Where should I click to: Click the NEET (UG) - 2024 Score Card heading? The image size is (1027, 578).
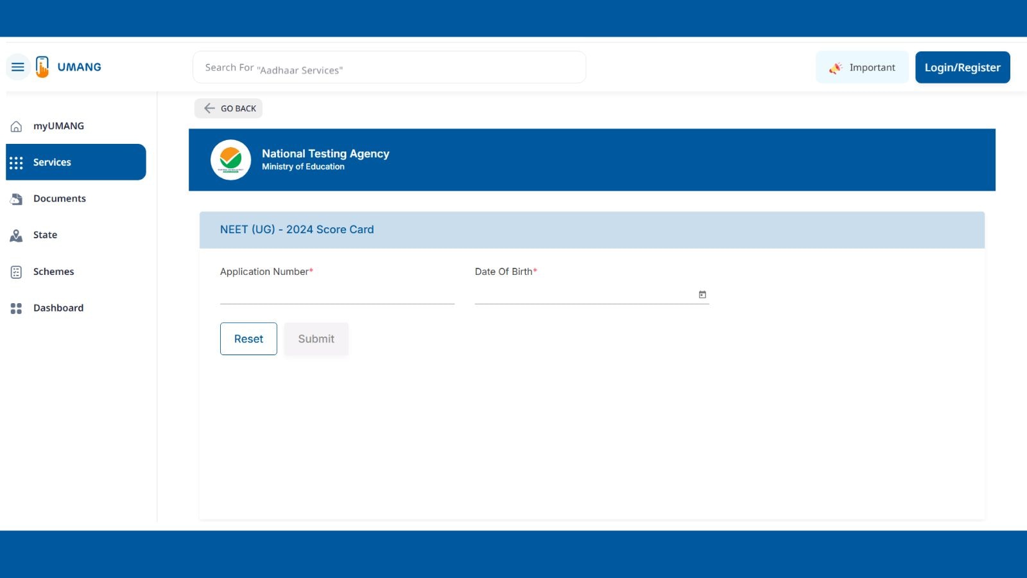[x=297, y=229]
